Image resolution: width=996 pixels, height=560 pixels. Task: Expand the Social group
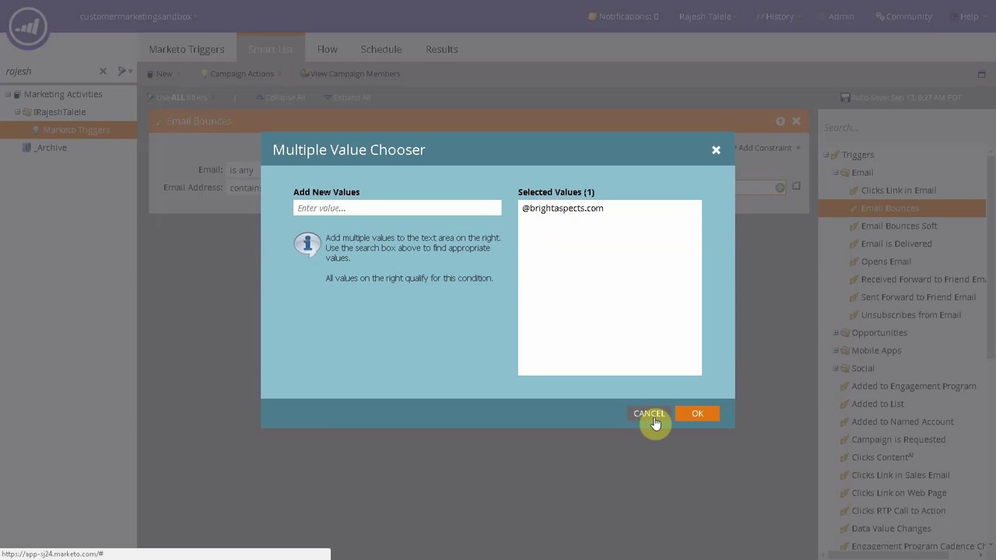[x=836, y=369]
